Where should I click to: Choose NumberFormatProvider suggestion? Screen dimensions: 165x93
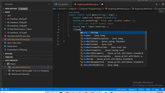pyautogui.click(x=113, y=47)
